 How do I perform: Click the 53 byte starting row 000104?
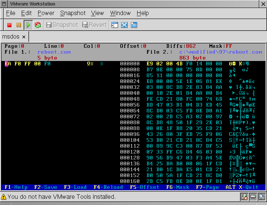pos(150,140)
